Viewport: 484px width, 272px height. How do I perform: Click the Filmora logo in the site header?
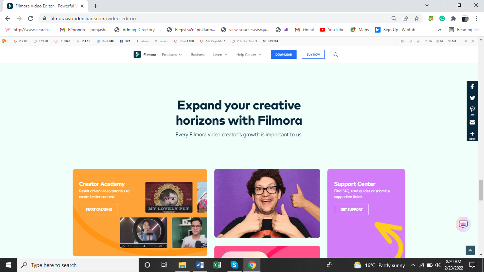pyautogui.click(x=145, y=55)
